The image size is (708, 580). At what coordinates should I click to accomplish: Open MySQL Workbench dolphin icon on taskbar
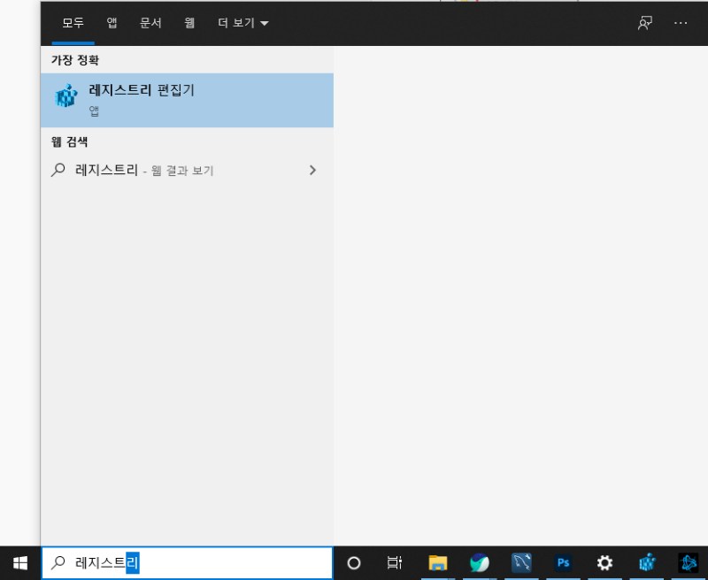pos(521,563)
